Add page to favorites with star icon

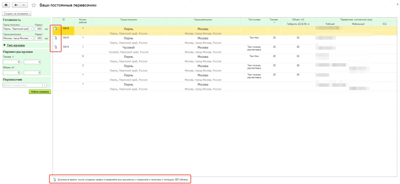point(34,5)
